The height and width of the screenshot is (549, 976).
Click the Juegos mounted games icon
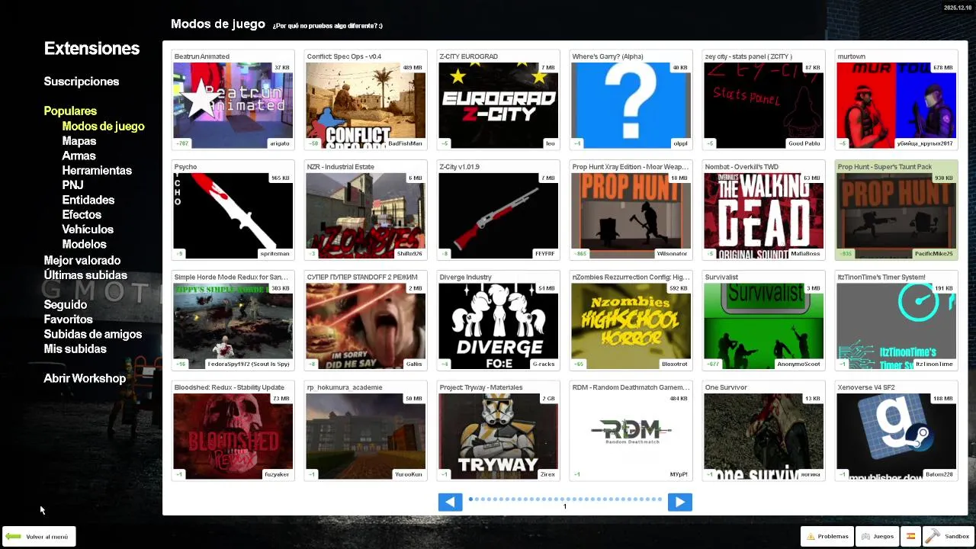[x=865, y=537]
